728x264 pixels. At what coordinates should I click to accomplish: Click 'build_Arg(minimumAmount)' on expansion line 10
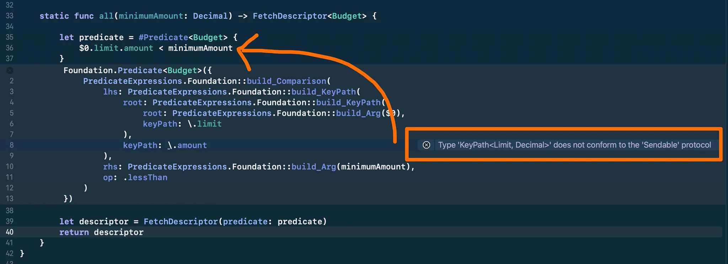click(x=351, y=167)
